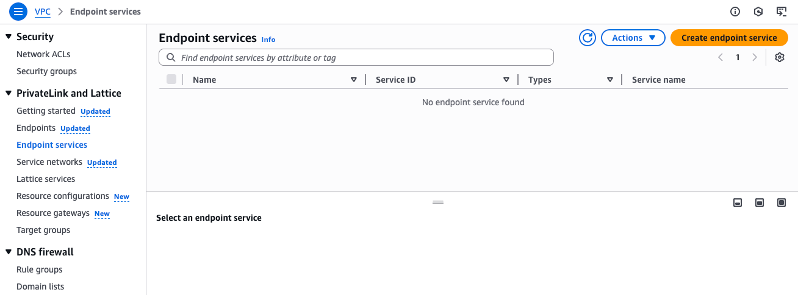The height and width of the screenshot is (295, 798).
Task: Click Create endpoint service button
Action: 729,38
